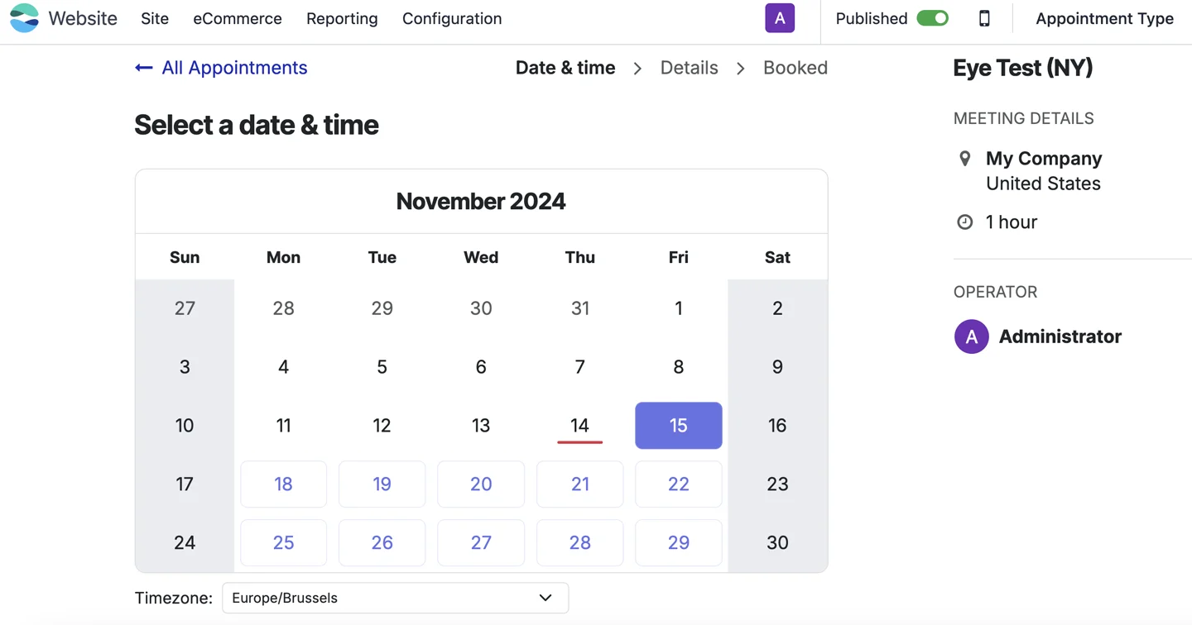Click the Administrator operator avatar
This screenshot has height=625, width=1192.
[971, 336]
